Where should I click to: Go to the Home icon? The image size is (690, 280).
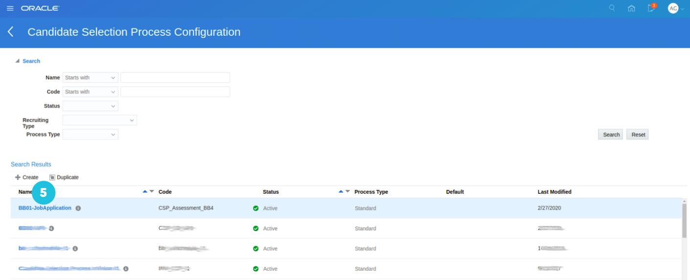[x=631, y=8]
